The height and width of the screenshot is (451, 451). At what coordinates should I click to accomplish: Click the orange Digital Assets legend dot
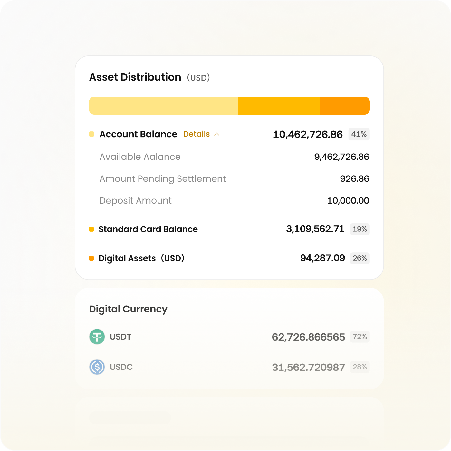click(x=91, y=258)
